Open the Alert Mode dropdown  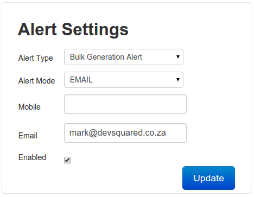click(124, 80)
